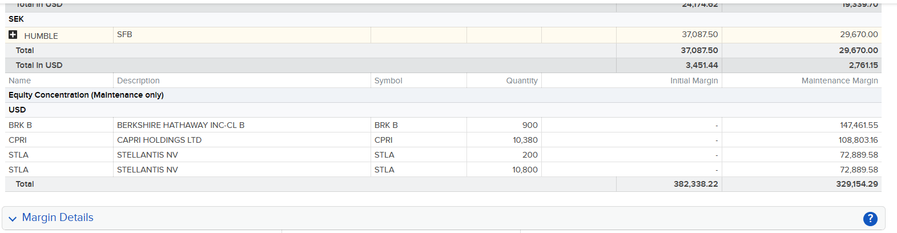The width and height of the screenshot is (897, 233).
Task: Select the STLA quantity 200 cell
Action: [x=530, y=155]
